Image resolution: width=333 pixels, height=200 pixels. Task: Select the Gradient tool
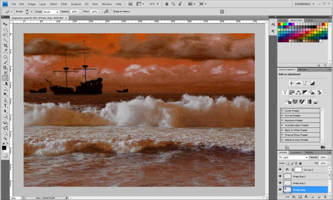tap(6, 84)
